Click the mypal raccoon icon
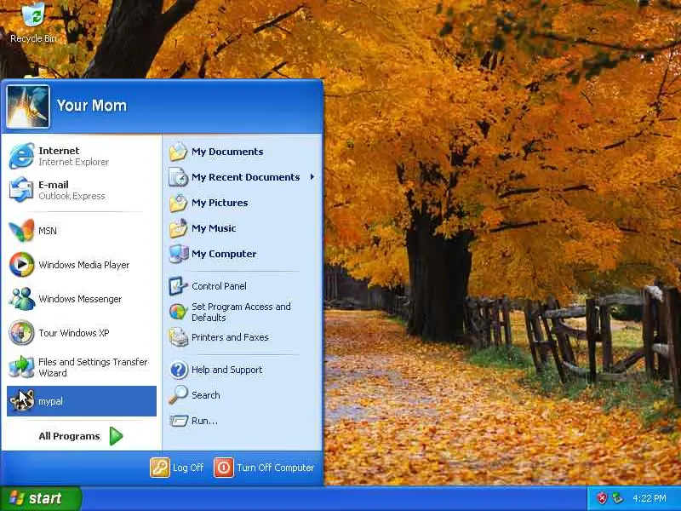This screenshot has width=681, height=511. [21, 400]
